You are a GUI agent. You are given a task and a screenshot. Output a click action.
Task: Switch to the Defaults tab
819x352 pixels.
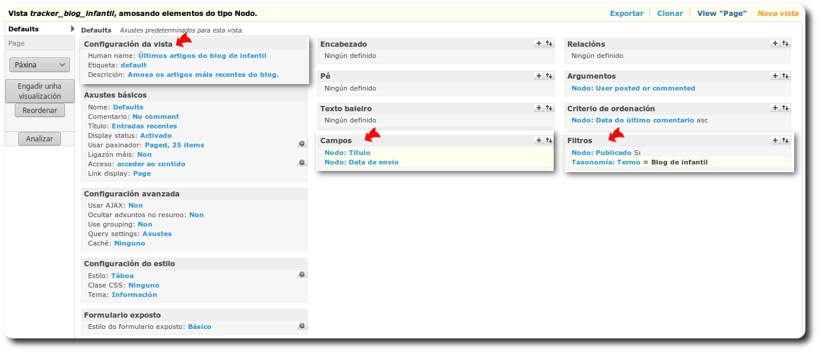click(24, 28)
